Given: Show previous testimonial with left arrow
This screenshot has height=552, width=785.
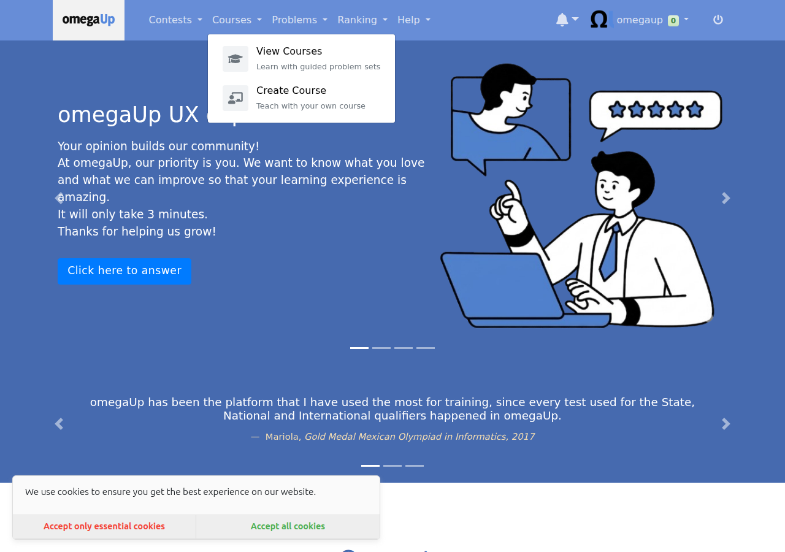Looking at the screenshot, I should (59, 424).
